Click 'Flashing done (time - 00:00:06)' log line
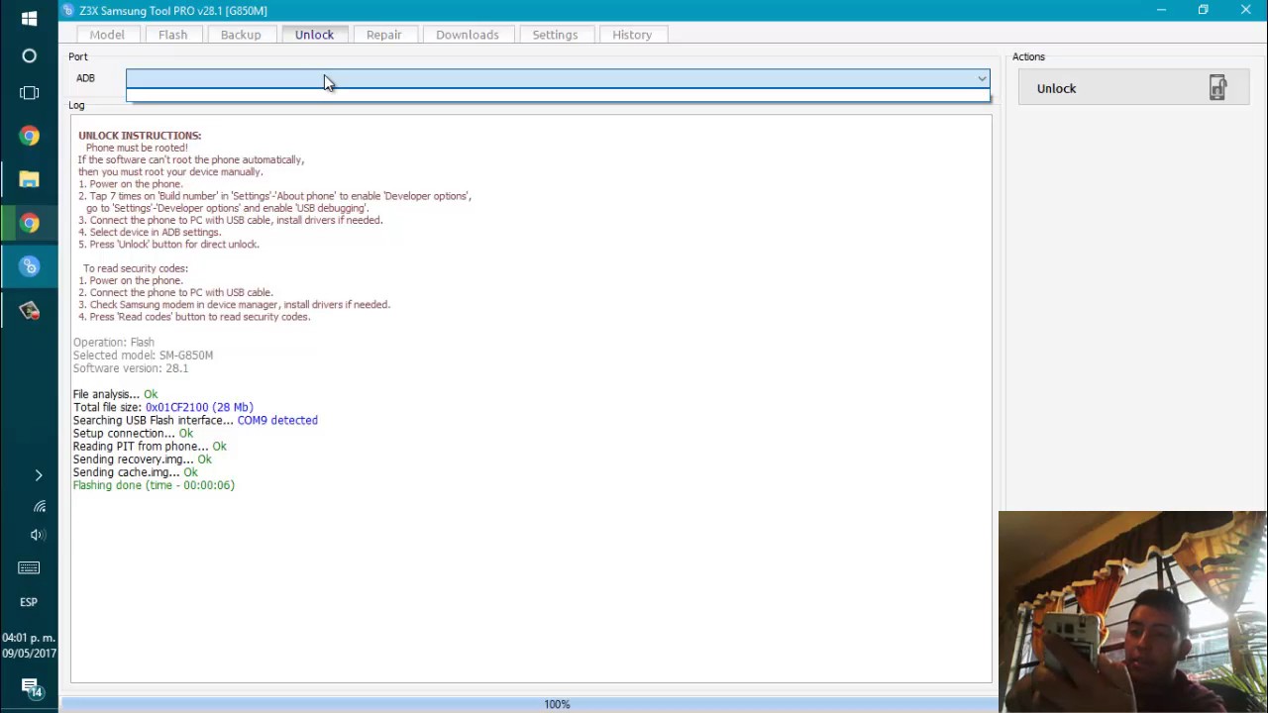 click(x=154, y=485)
